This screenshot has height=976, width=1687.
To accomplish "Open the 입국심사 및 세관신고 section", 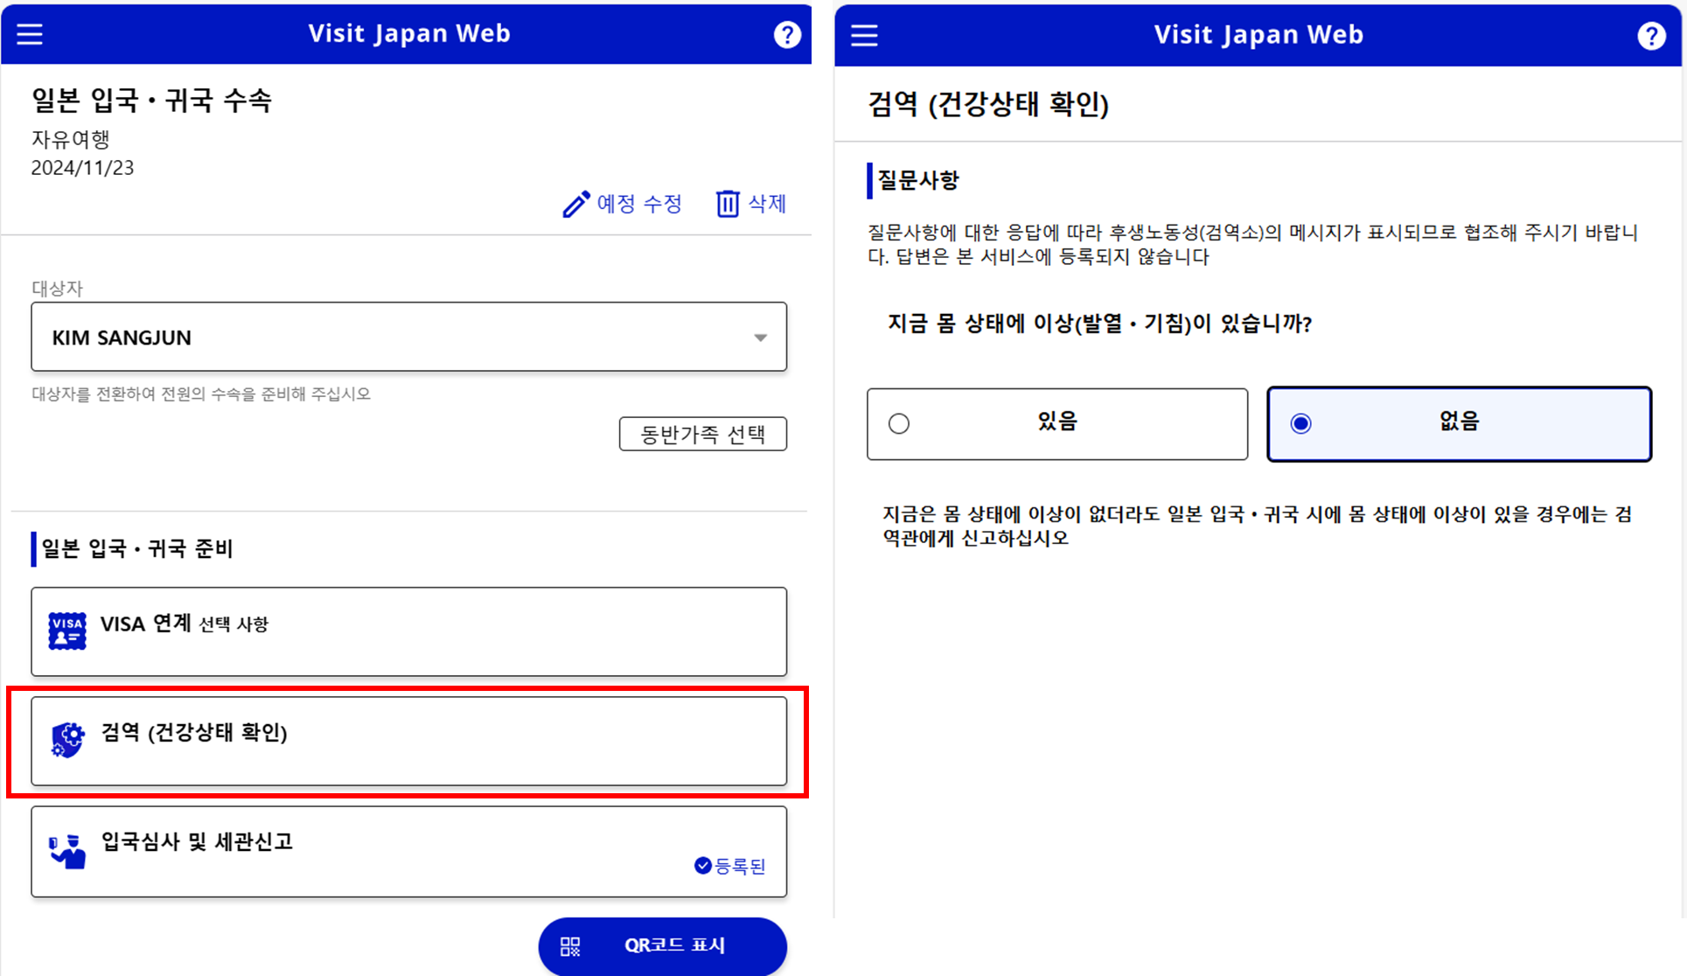I will 408,849.
